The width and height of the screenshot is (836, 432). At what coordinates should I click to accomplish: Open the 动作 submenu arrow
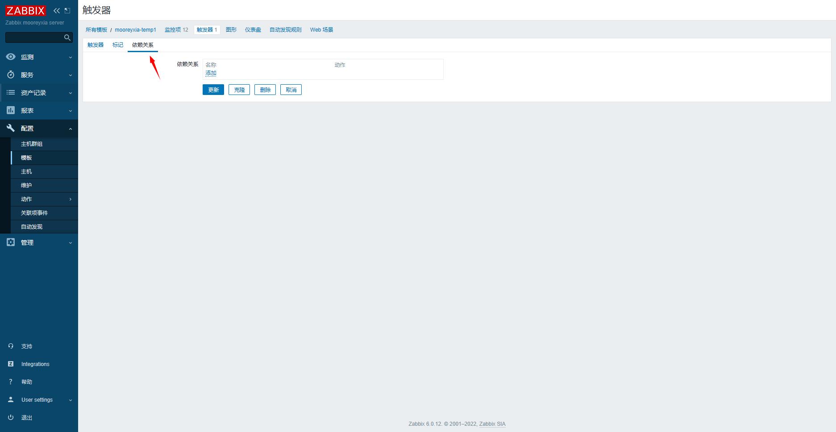[71, 199]
